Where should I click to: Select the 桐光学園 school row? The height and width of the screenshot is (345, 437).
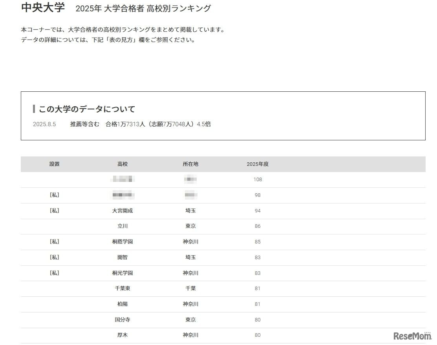(123, 273)
